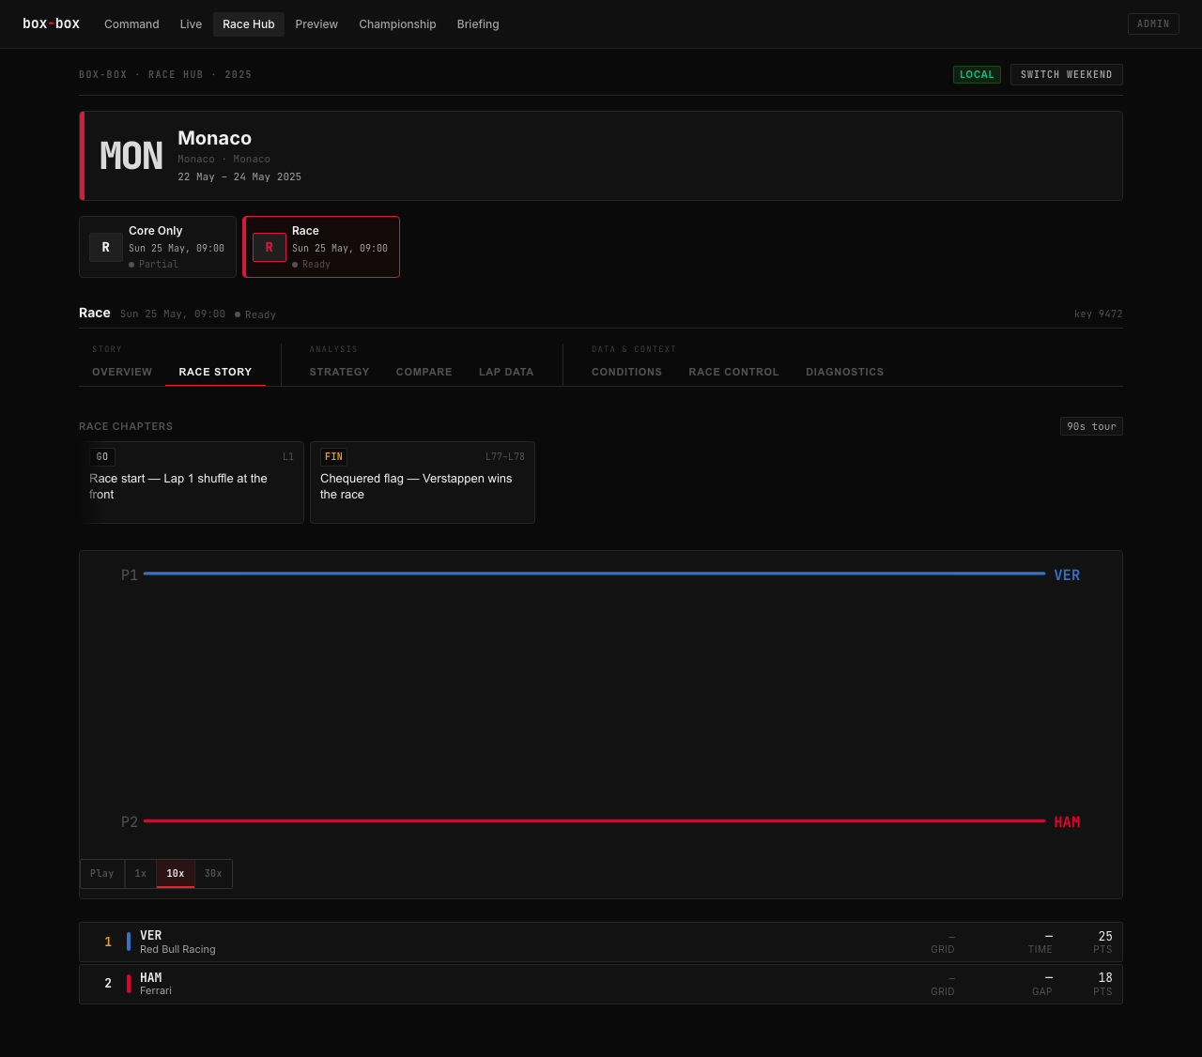Viewport: 1202px width, 1057px height.
Task: Select the HAM Ferrari result row
Action: 601,984
